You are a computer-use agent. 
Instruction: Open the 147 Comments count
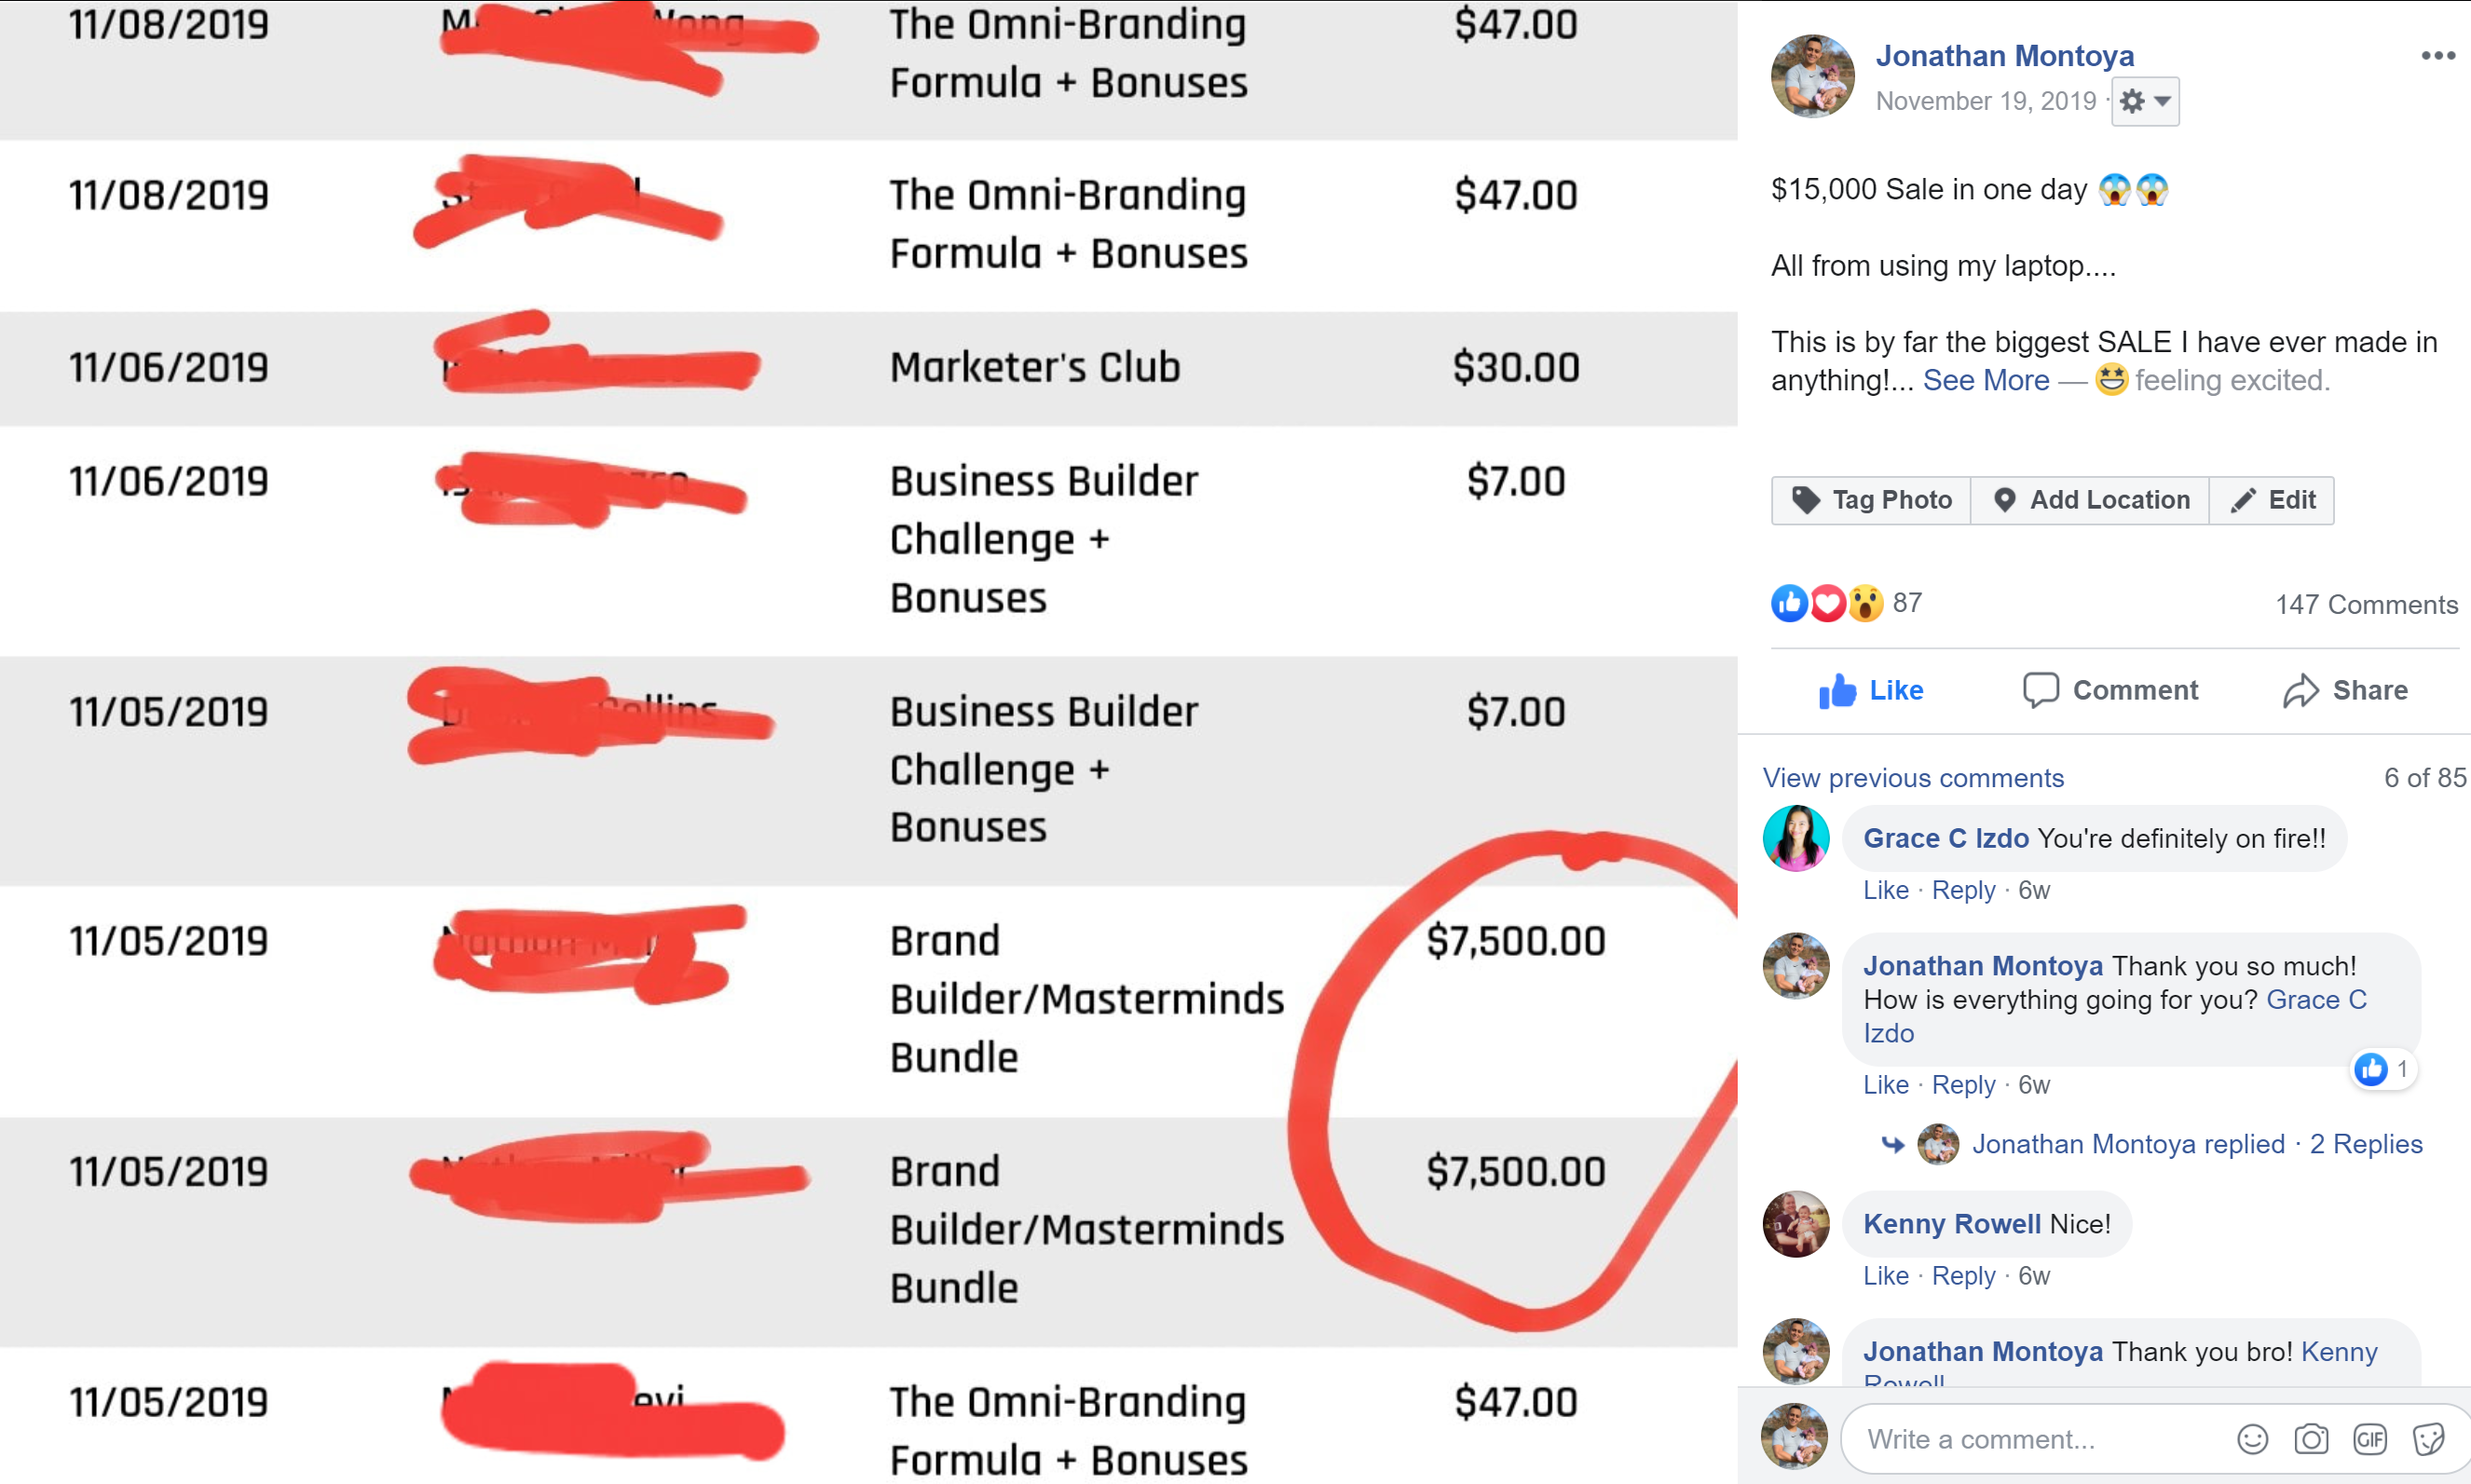pyautogui.click(x=2366, y=604)
